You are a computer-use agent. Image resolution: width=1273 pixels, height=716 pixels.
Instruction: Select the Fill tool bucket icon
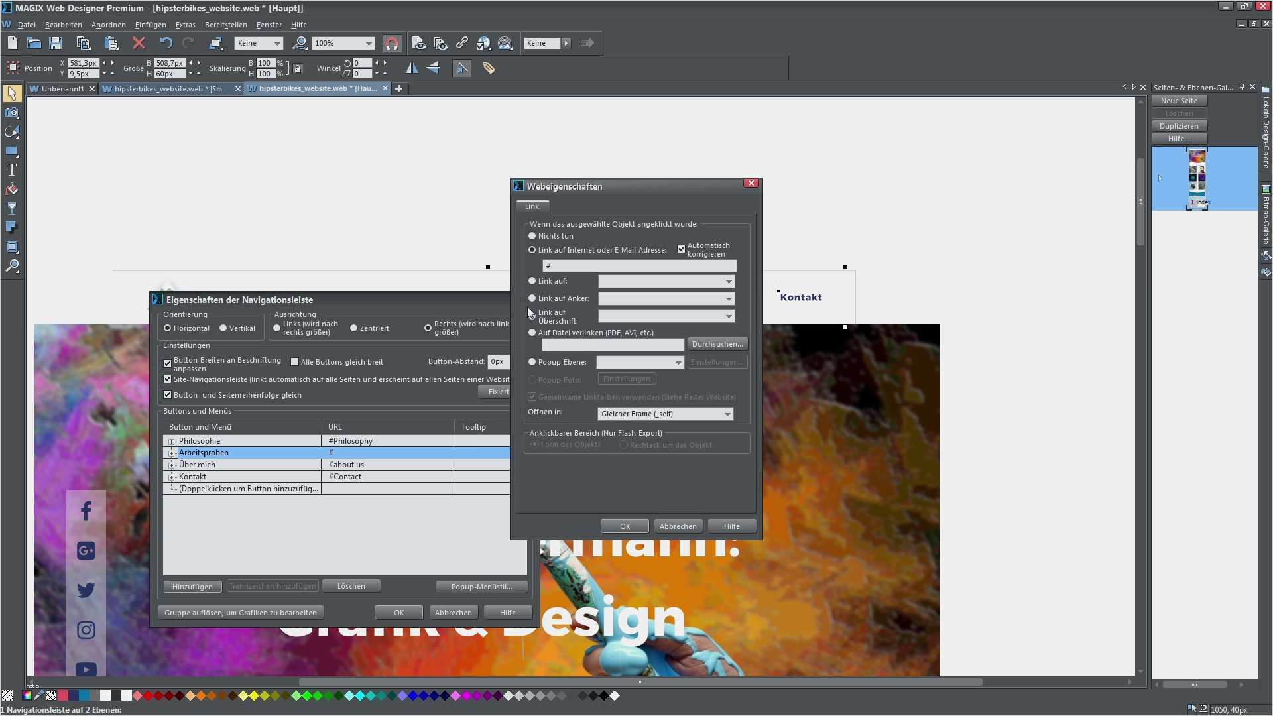click(11, 190)
